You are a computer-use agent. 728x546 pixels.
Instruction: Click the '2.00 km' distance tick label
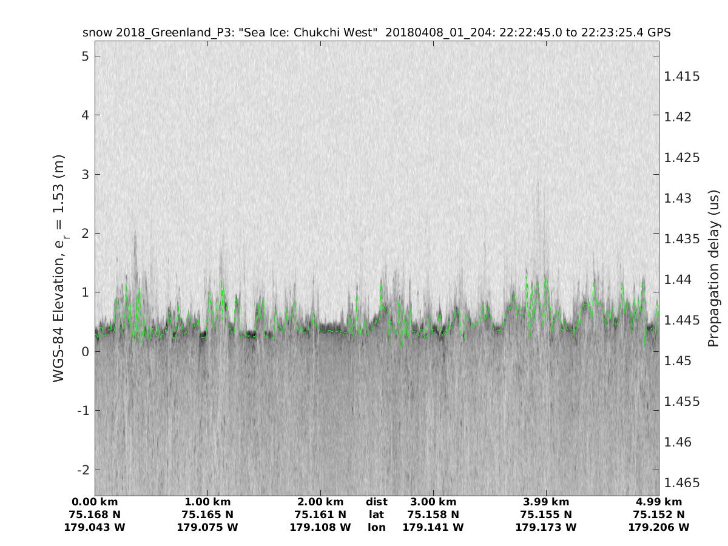[320, 502]
